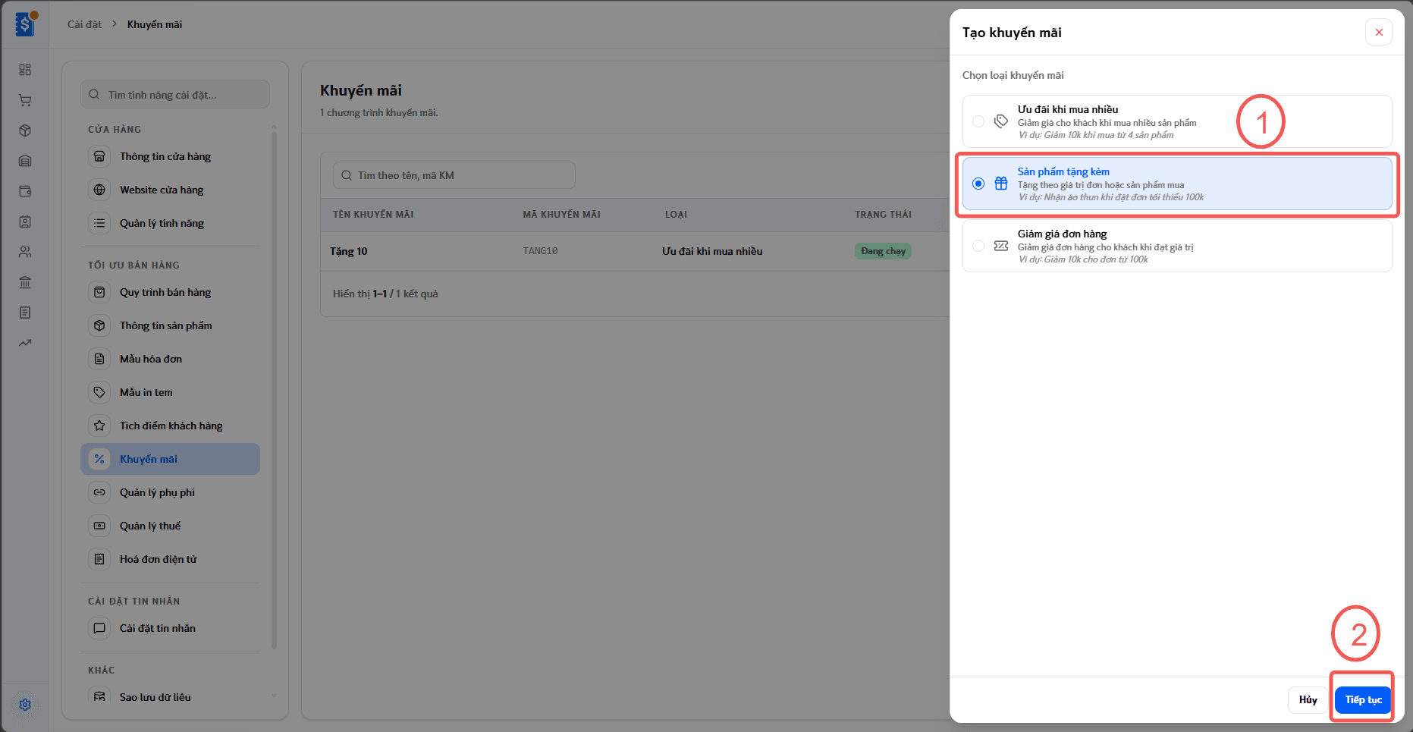Select the 'Sản phẩm tặng kèm' radio button

click(x=978, y=184)
